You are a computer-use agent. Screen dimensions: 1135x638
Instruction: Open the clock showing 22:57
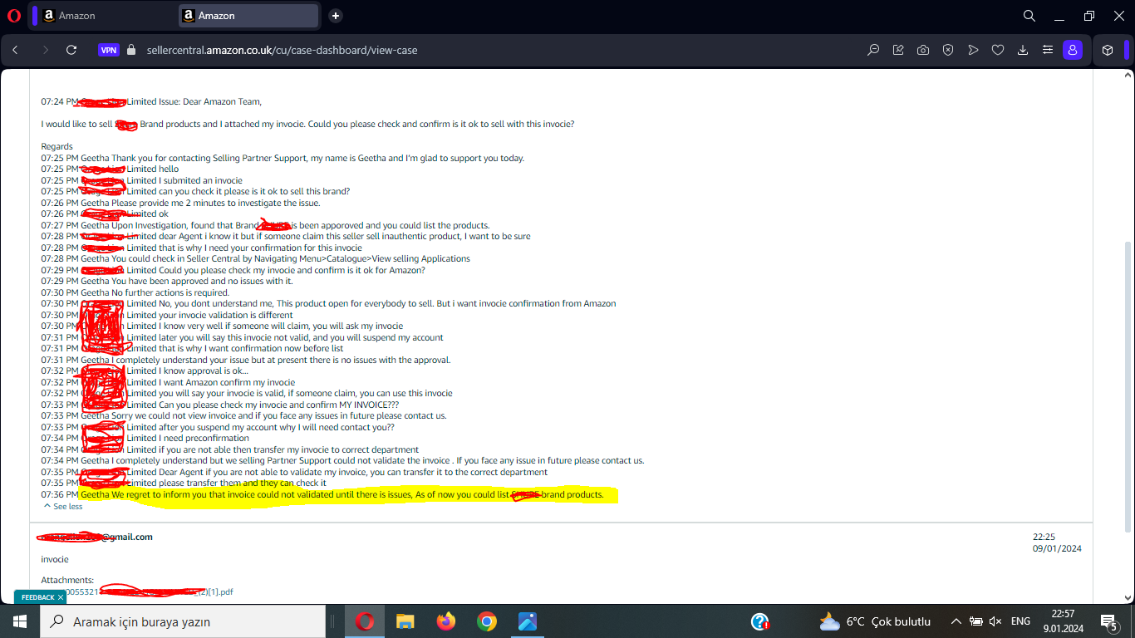[1062, 621]
